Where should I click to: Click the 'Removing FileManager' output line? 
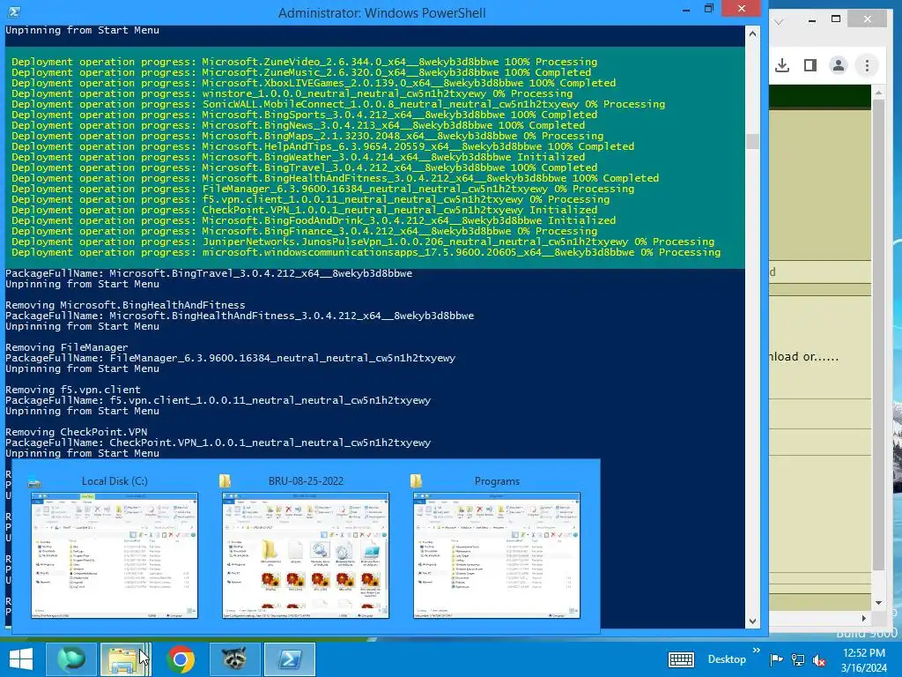(x=67, y=347)
